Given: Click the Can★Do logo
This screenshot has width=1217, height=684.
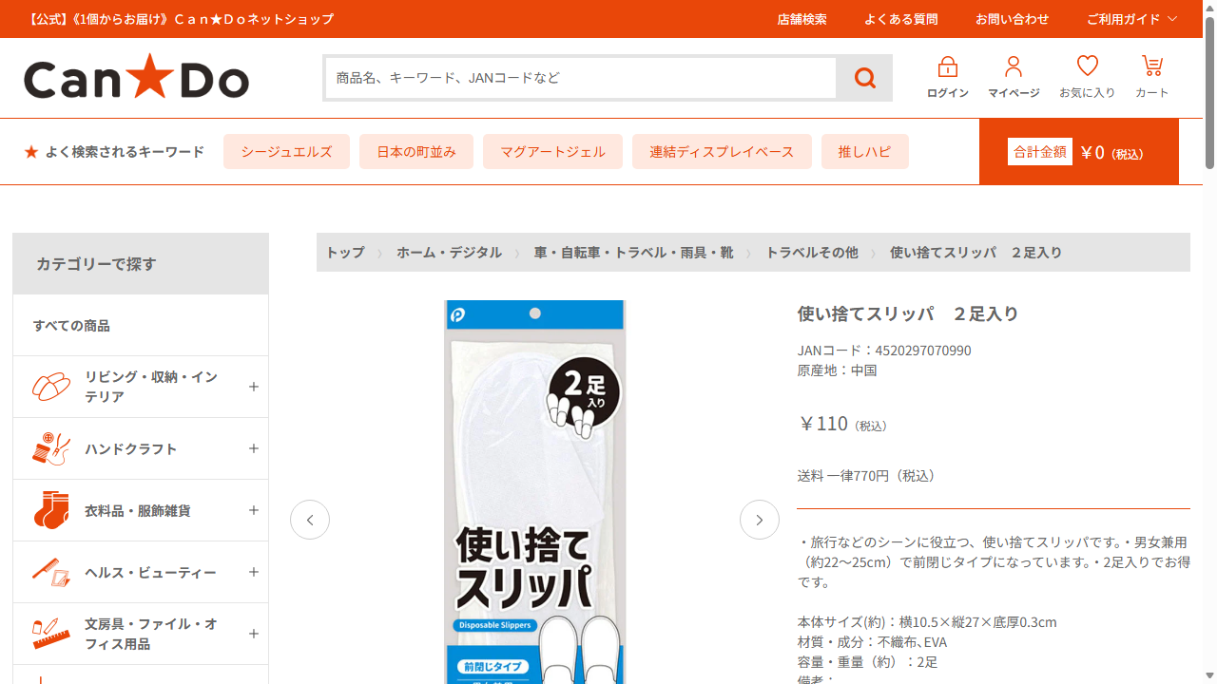Looking at the screenshot, I should click(136, 77).
